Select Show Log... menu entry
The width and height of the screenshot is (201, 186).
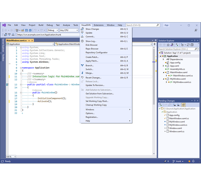[x=106, y=41]
